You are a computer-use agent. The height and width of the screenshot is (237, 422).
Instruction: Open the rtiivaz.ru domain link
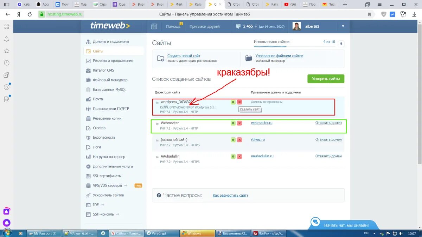[258, 139]
